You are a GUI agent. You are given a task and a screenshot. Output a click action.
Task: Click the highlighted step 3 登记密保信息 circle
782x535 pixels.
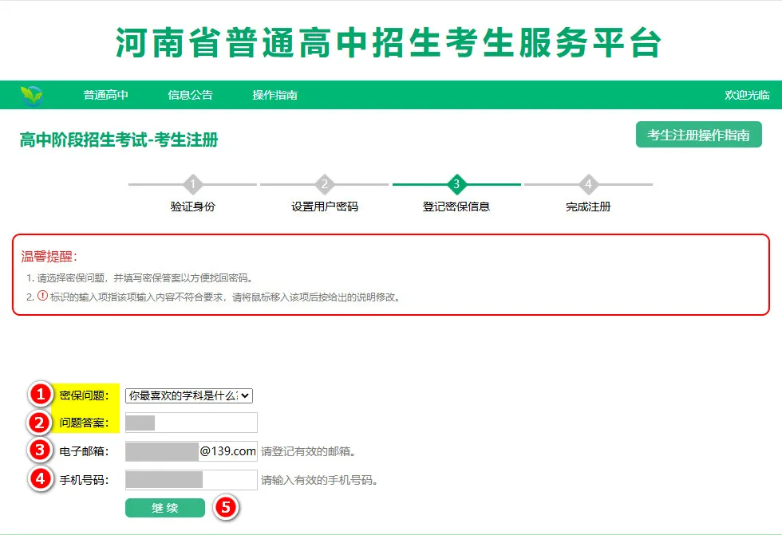456,184
